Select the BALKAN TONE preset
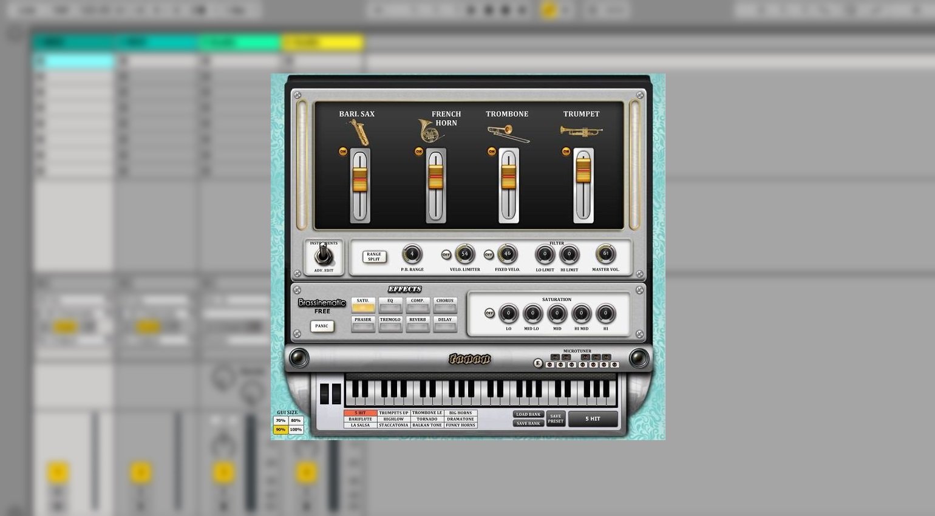Viewport: 935px width, 516px height. click(427, 425)
